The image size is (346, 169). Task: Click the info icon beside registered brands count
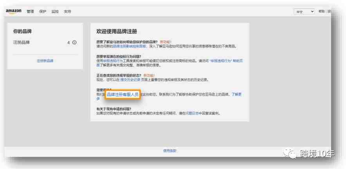coord(75,43)
